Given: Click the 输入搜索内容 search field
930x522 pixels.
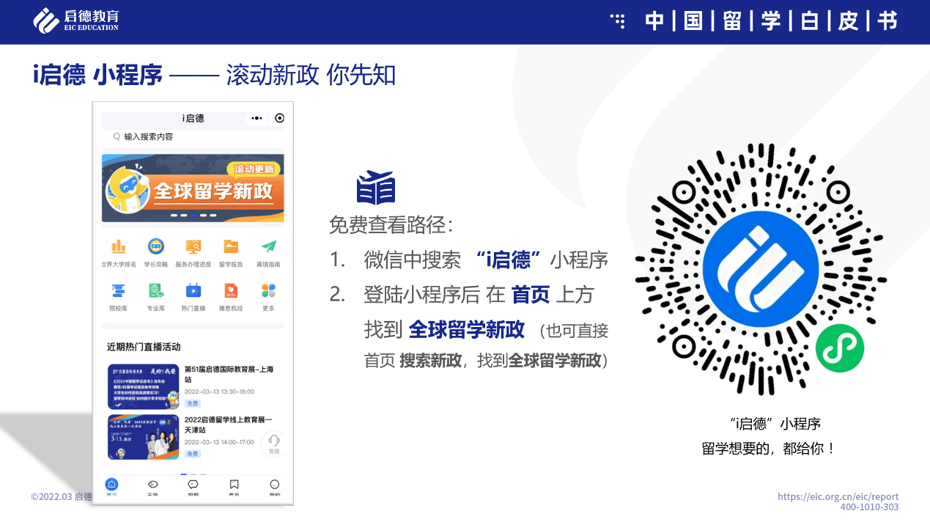Looking at the screenshot, I should [x=192, y=137].
